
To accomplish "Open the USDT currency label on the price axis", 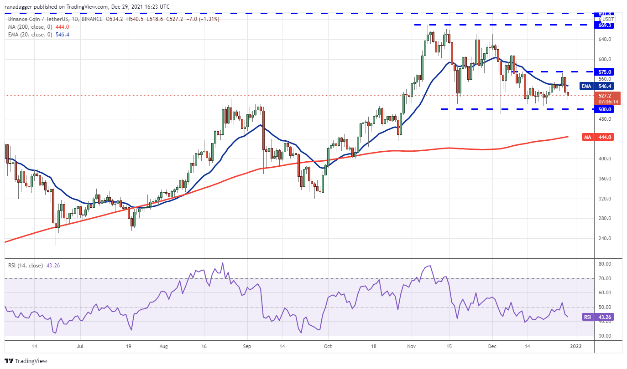I will click(608, 19).
